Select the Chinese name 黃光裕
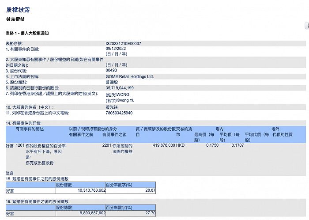309x220 pixels. [x=112, y=107]
